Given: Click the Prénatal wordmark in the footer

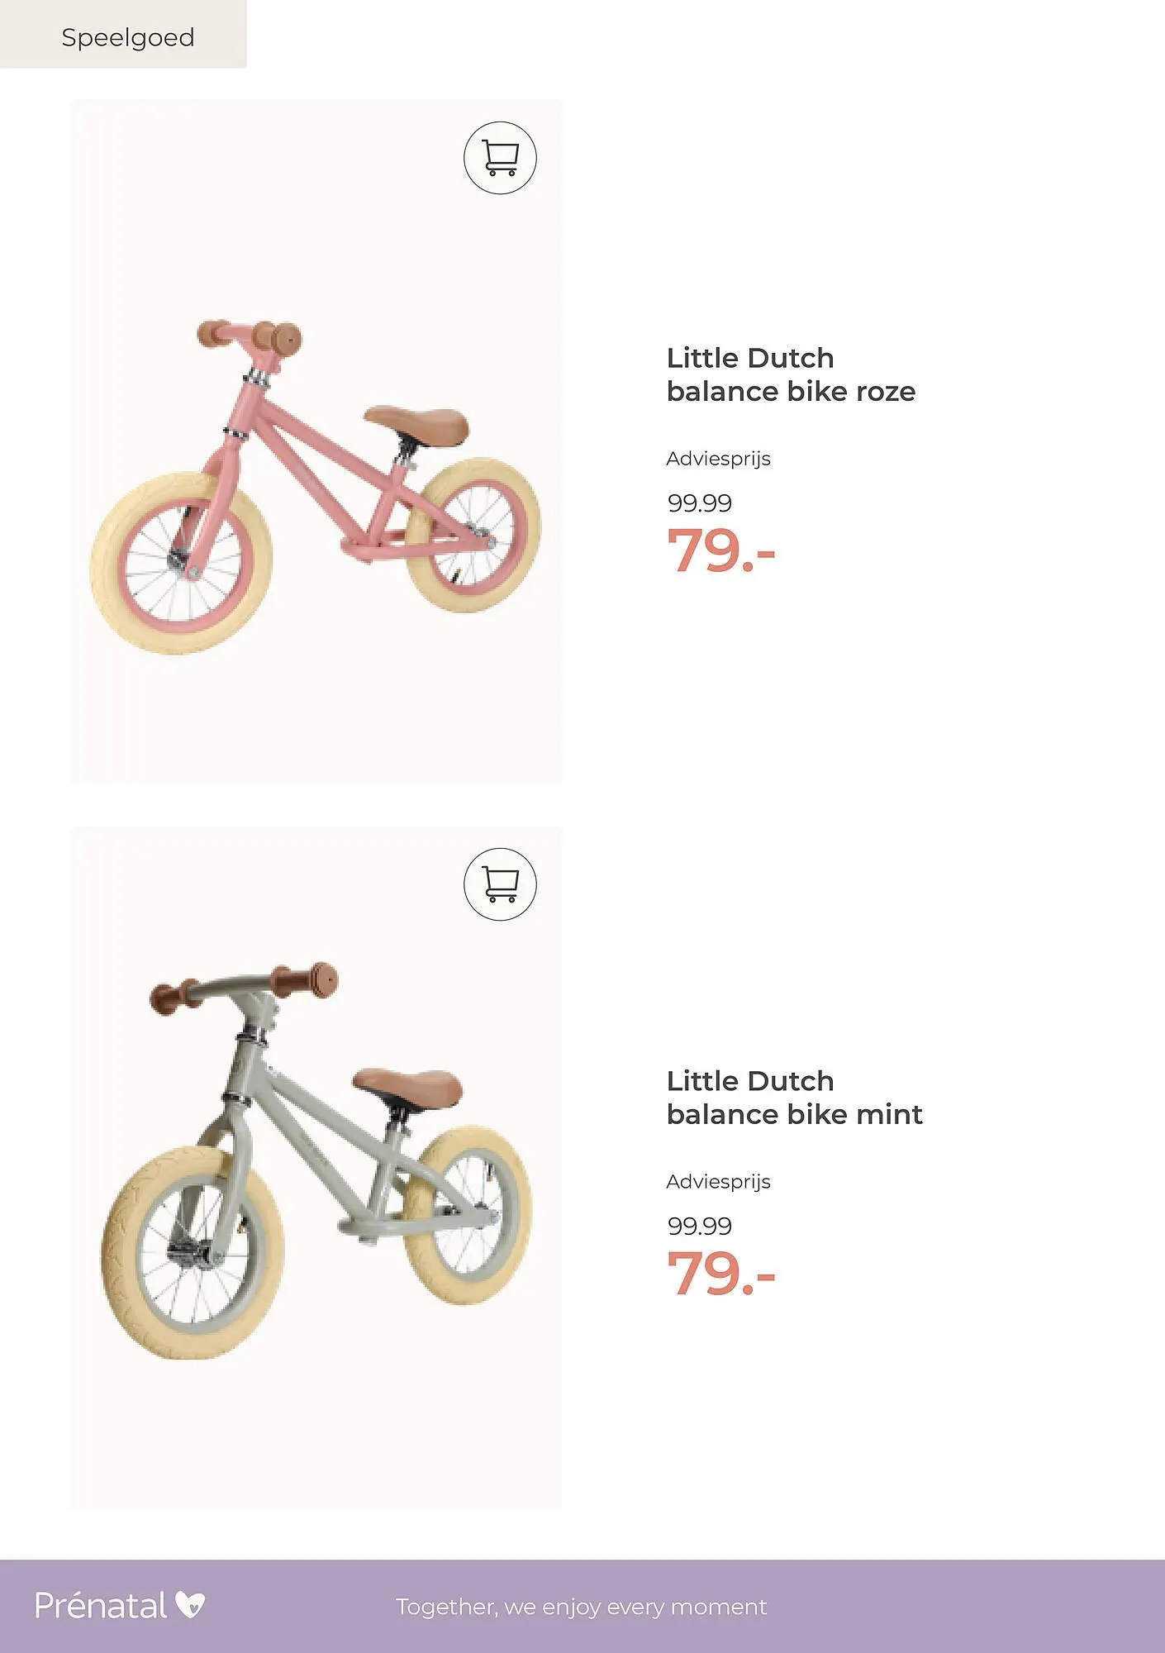Looking at the screenshot, I should coord(101,1606).
